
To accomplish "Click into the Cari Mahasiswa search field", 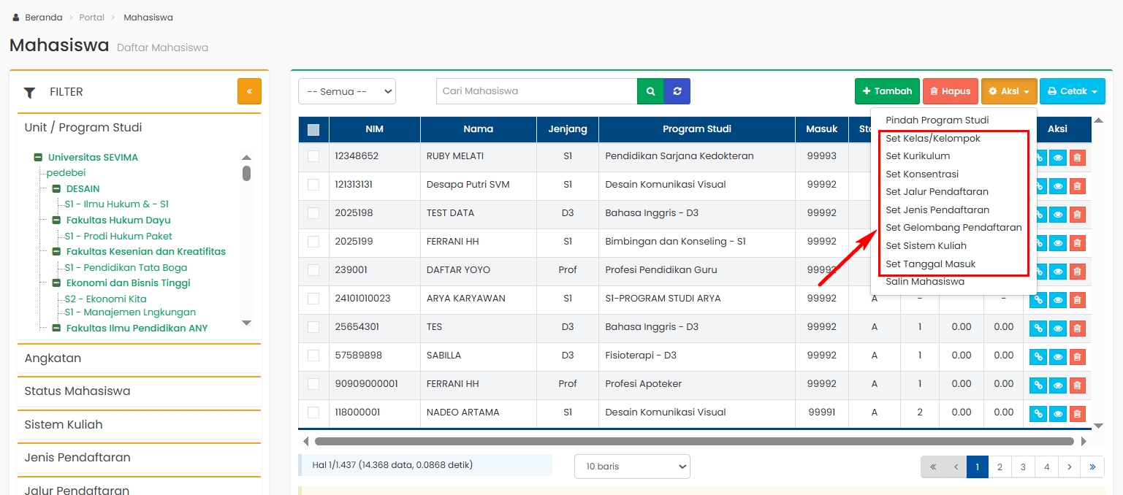I will (x=536, y=91).
